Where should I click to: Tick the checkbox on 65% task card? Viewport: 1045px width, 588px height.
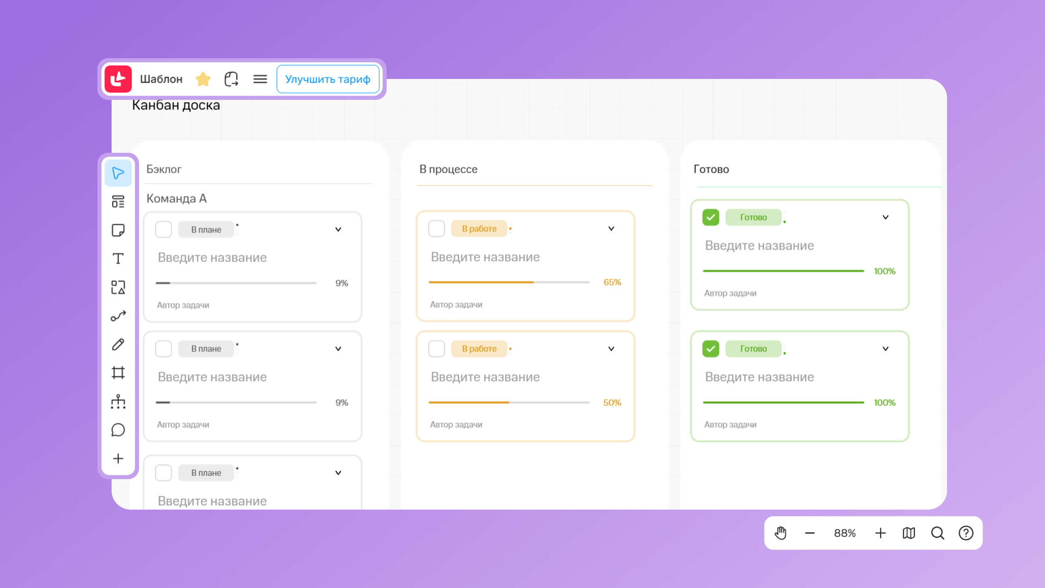(x=437, y=229)
